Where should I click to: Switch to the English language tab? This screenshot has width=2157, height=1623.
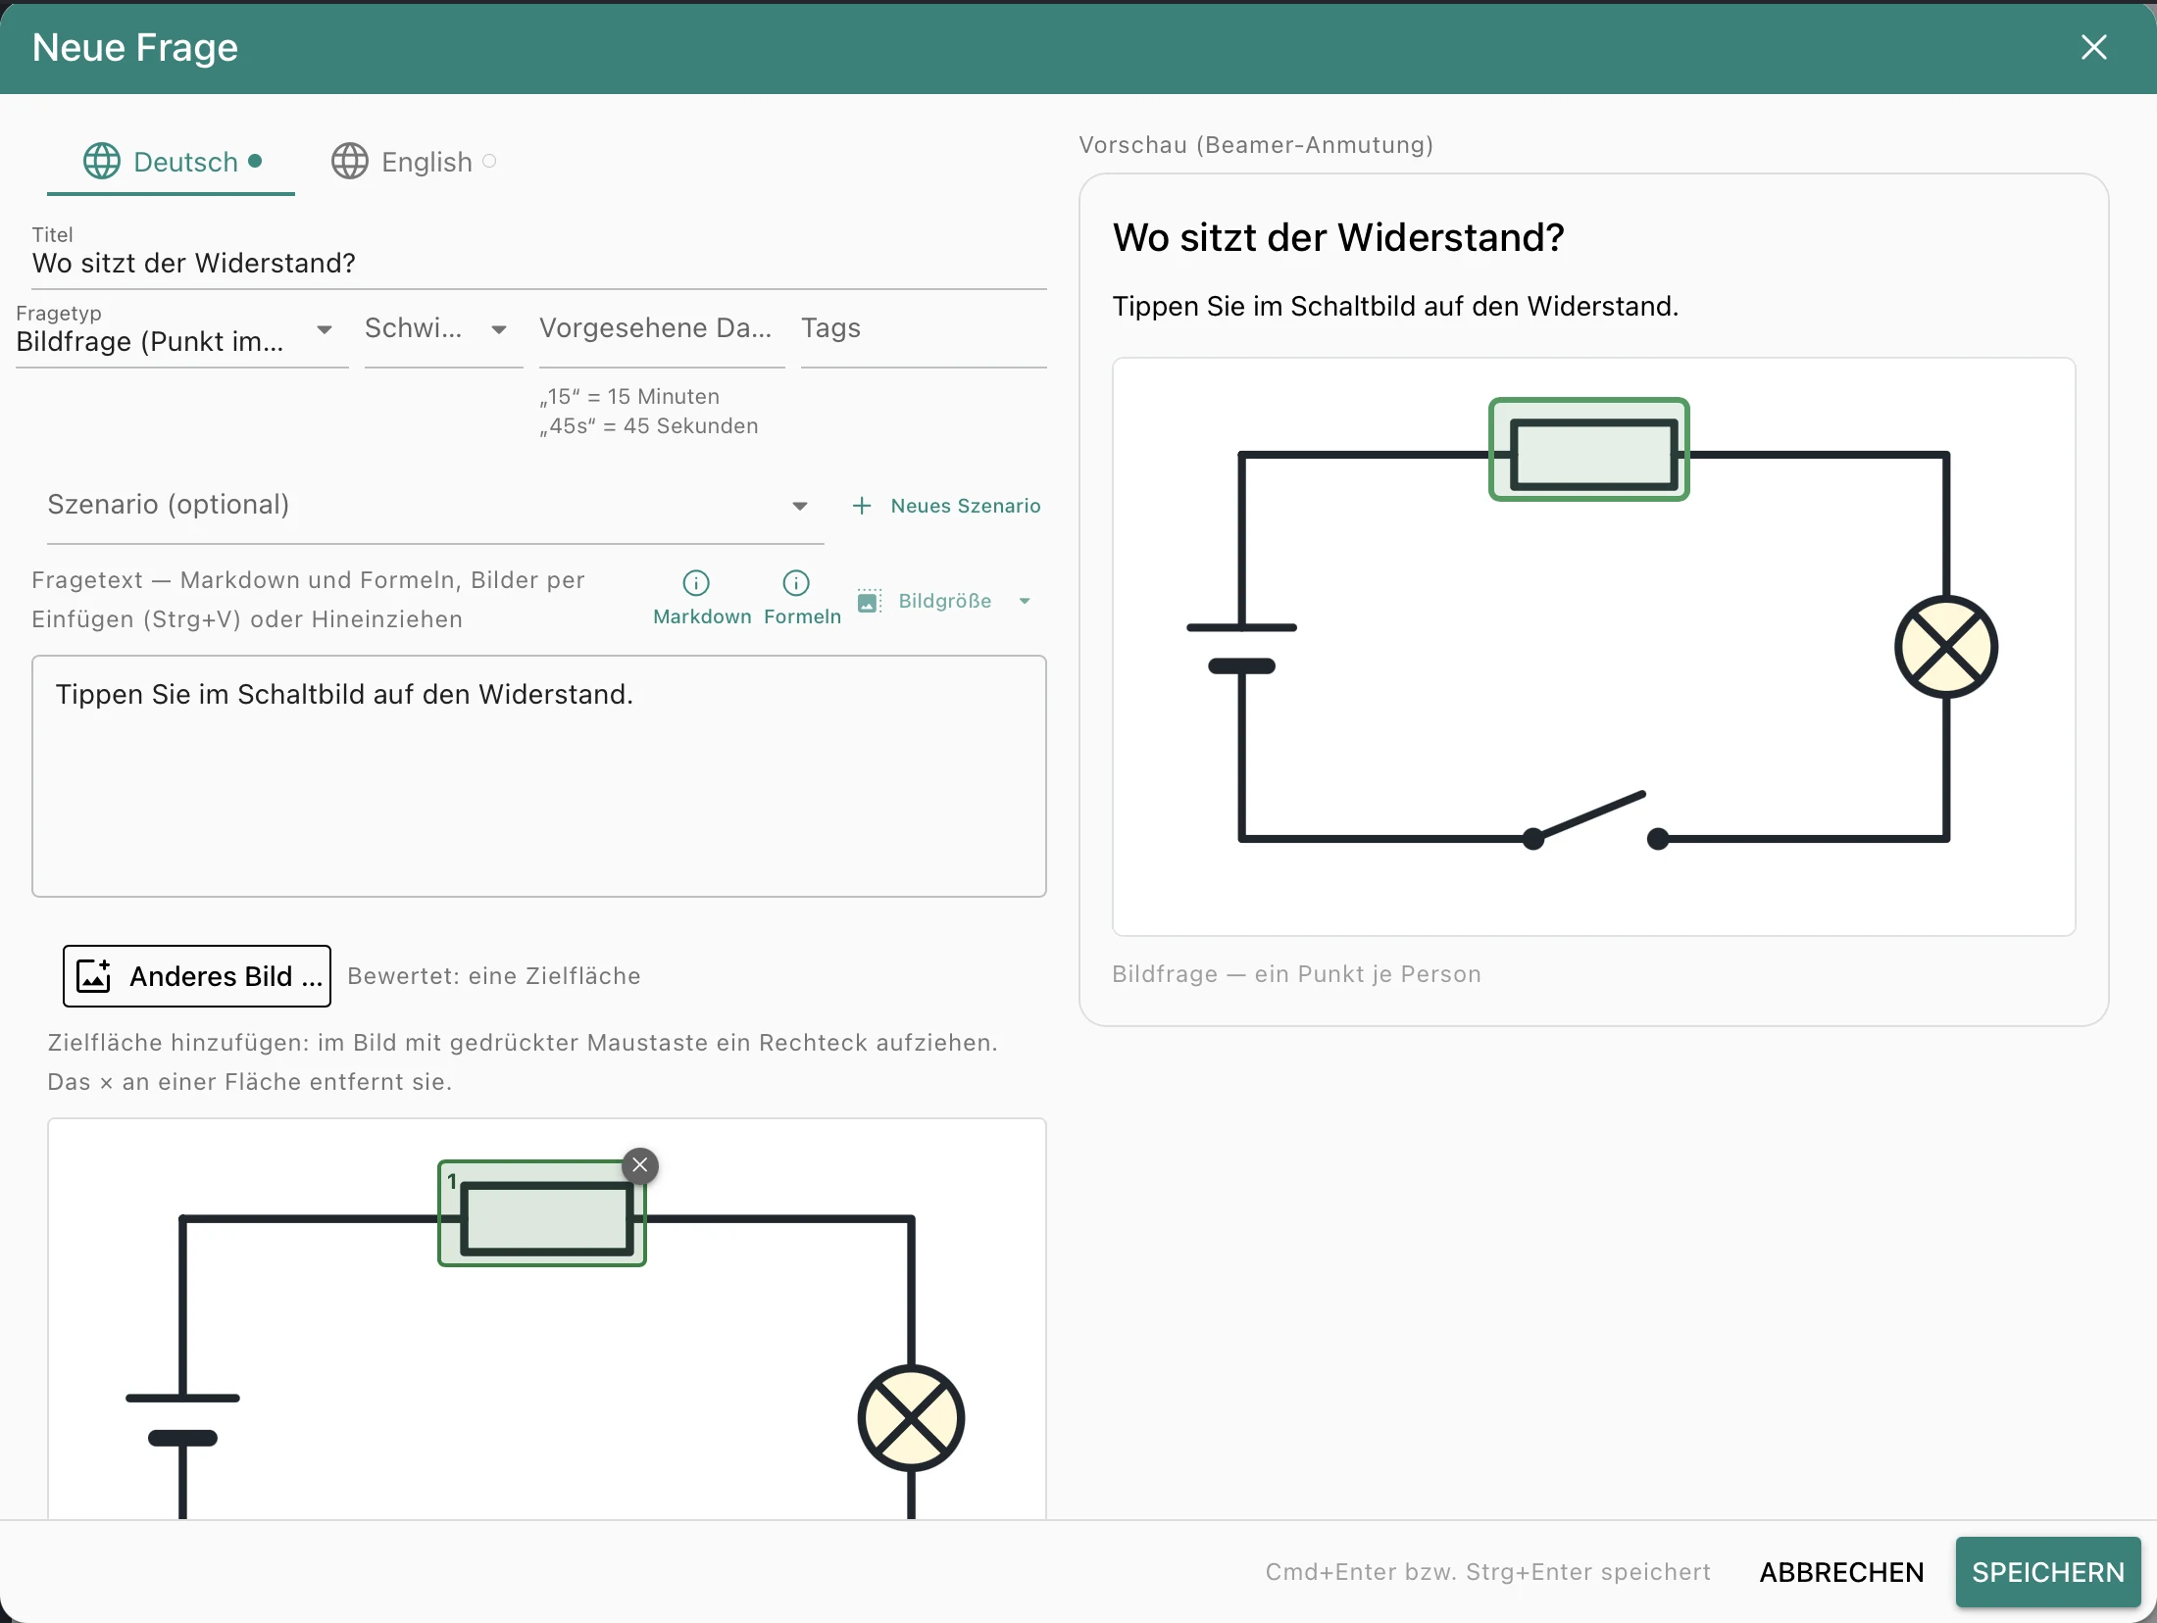(x=415, y=162)
